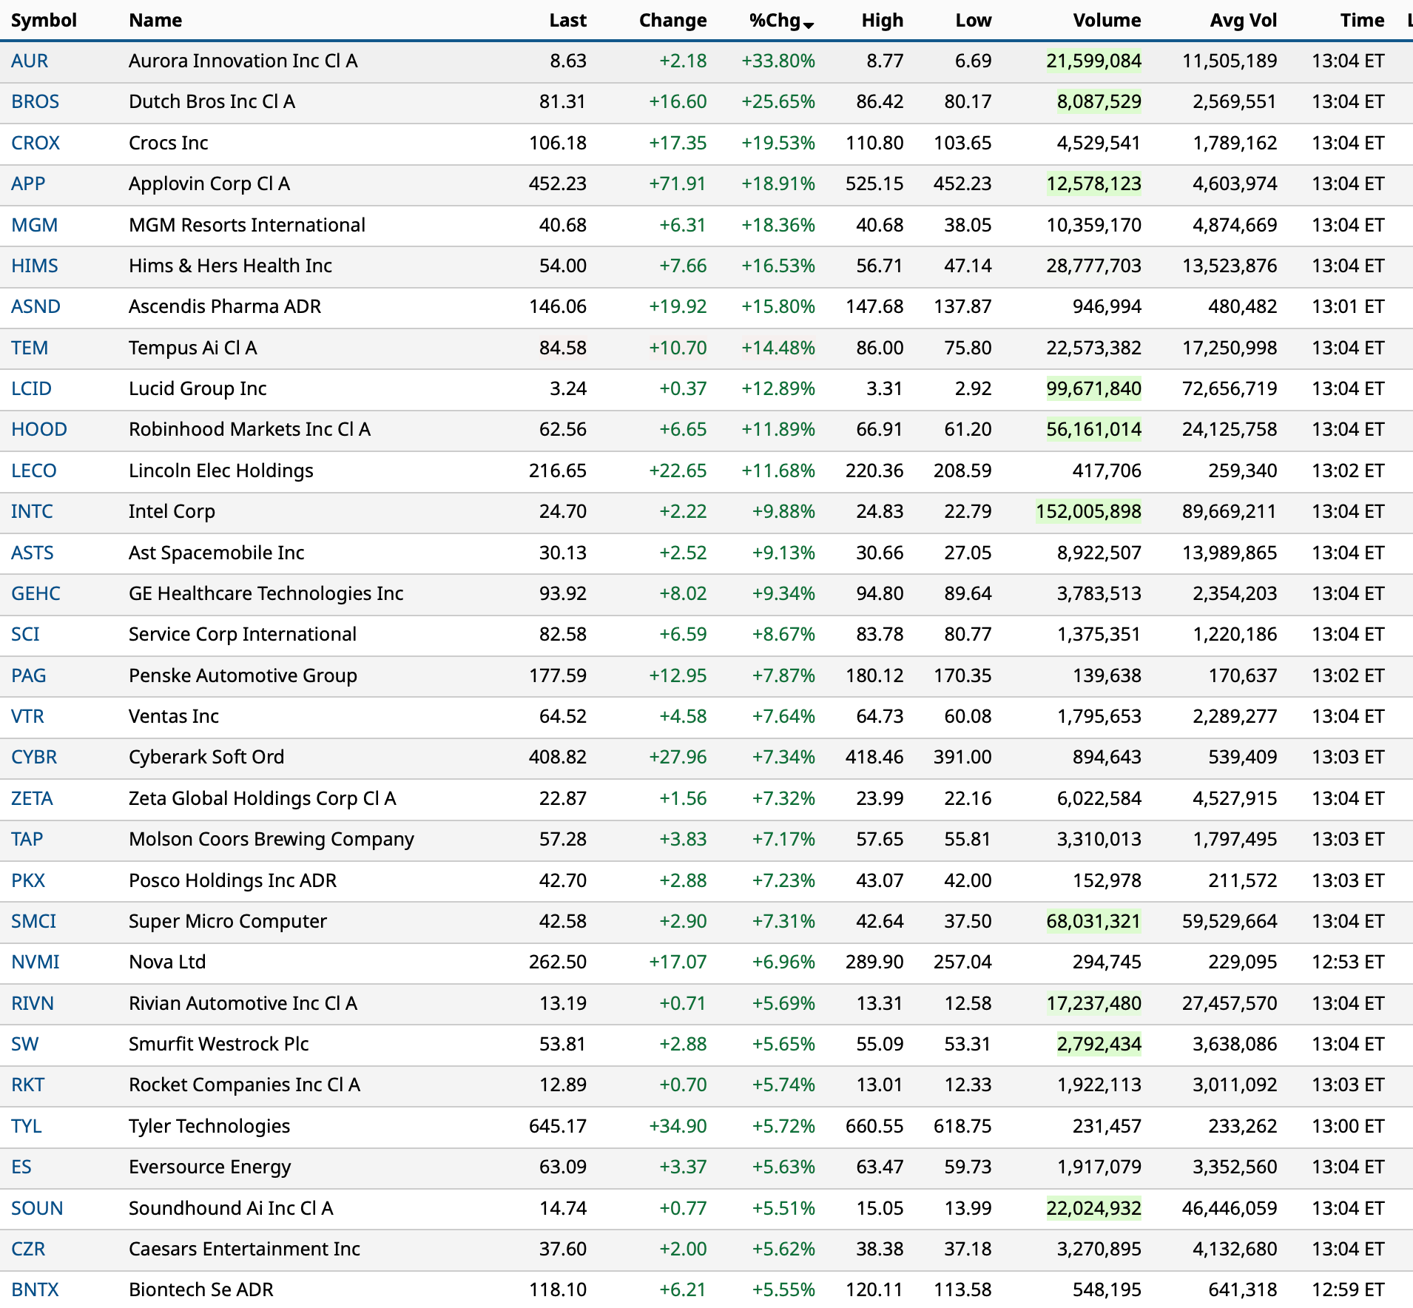Image resolution: width=1413 pixels, height=1308 pixels.
Task: Click Intel's highlighted volume 152,005,898
Action: [x=1088, y=511]
